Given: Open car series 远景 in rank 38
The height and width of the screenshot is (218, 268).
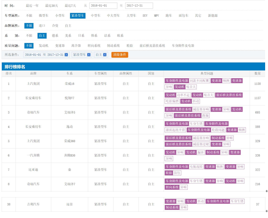Looking at the screenshot, I should [x=70, y=204].
